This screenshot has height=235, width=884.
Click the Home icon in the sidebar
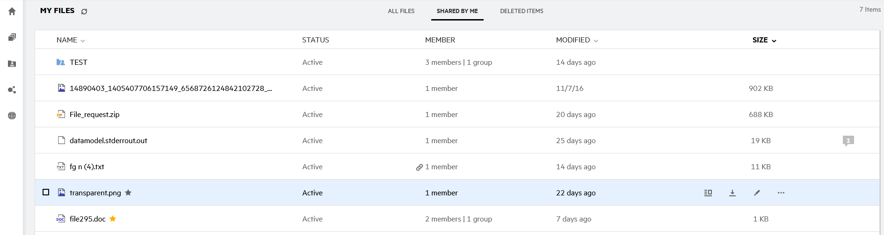[x=12, y=11]
